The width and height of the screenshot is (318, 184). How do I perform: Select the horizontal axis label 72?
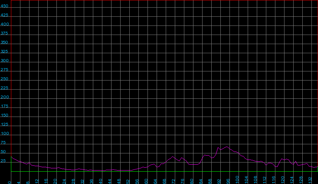tap(174, 181)
